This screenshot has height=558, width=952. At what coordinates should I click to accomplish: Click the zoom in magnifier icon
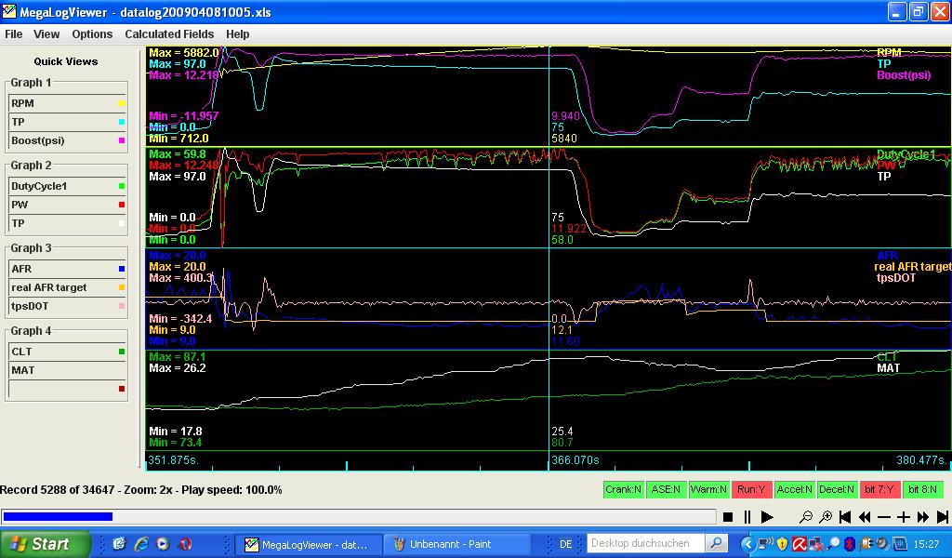tap(826, 517)
